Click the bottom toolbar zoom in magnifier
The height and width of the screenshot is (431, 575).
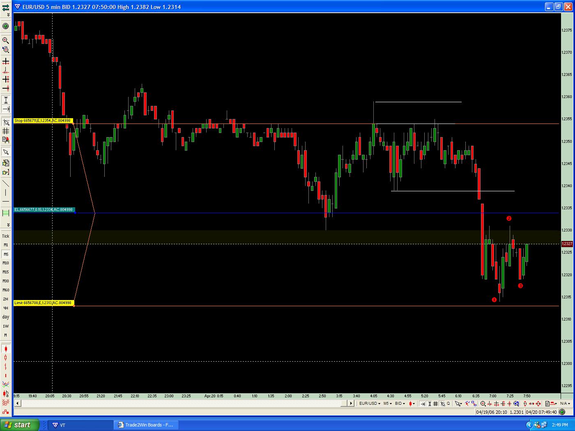point(483,403)
